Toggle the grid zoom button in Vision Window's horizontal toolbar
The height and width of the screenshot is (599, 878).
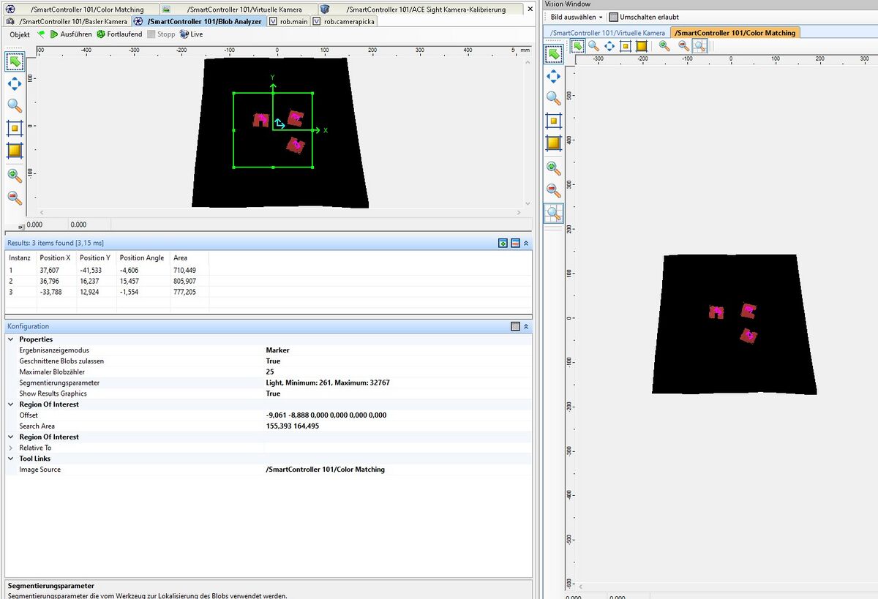coord(699,46)
